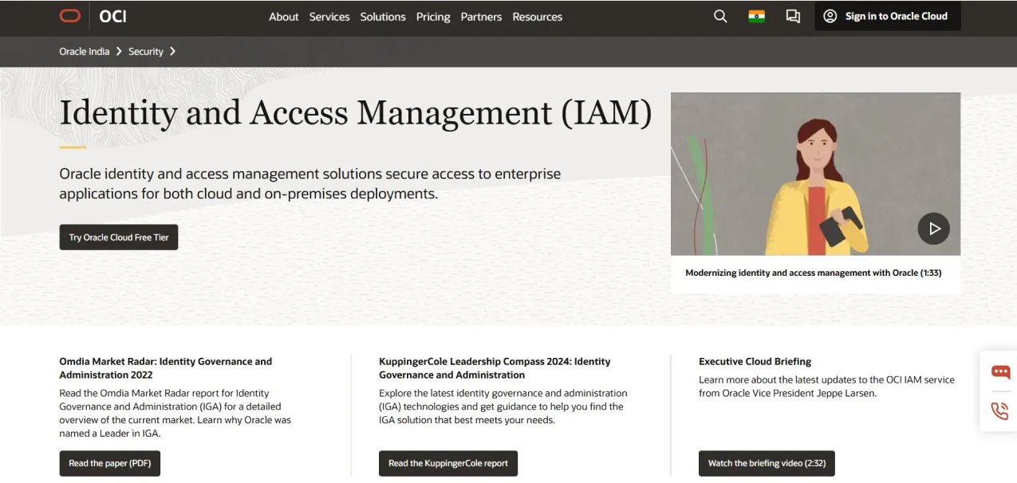
Task: Open the Solutions menu
Action: [x=383, y=17]
